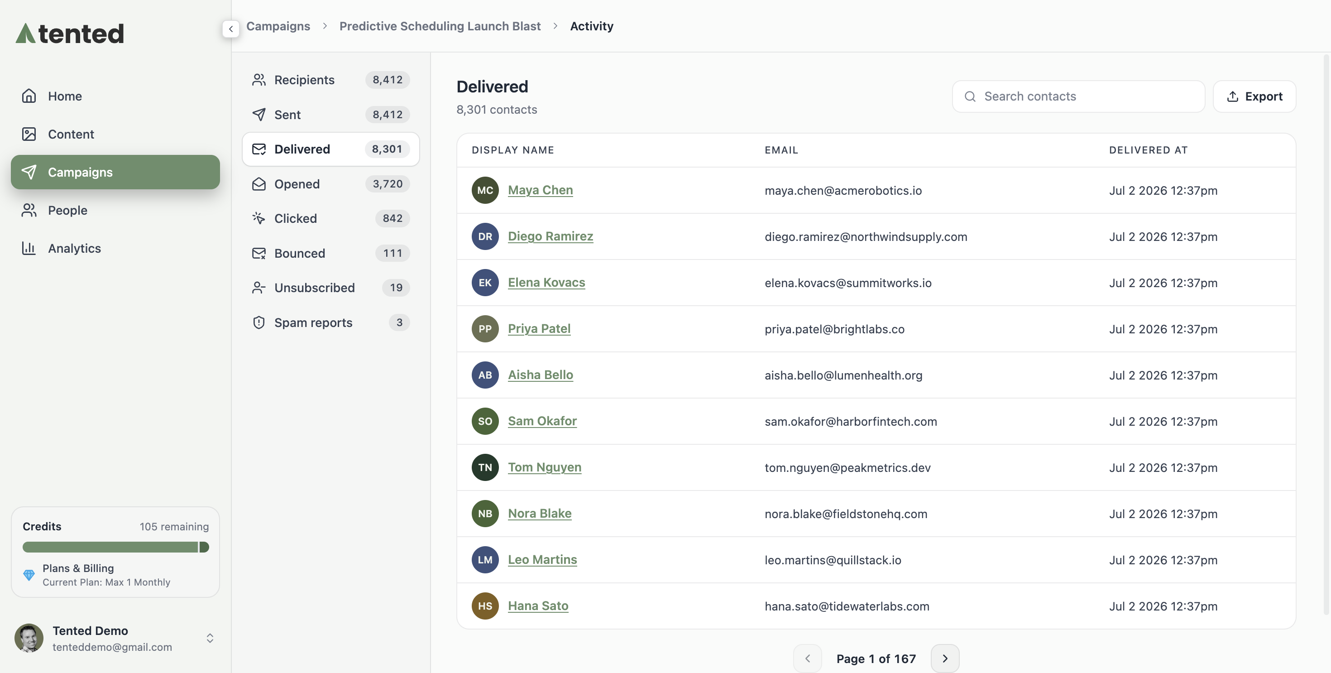Click the HS avatar for Hana Sato
Viewport: 1331px width, 673px height.
coord(485,606)
